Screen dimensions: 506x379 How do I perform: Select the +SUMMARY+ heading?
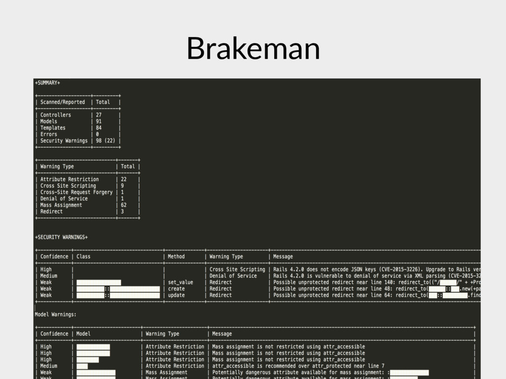(47, 83)
